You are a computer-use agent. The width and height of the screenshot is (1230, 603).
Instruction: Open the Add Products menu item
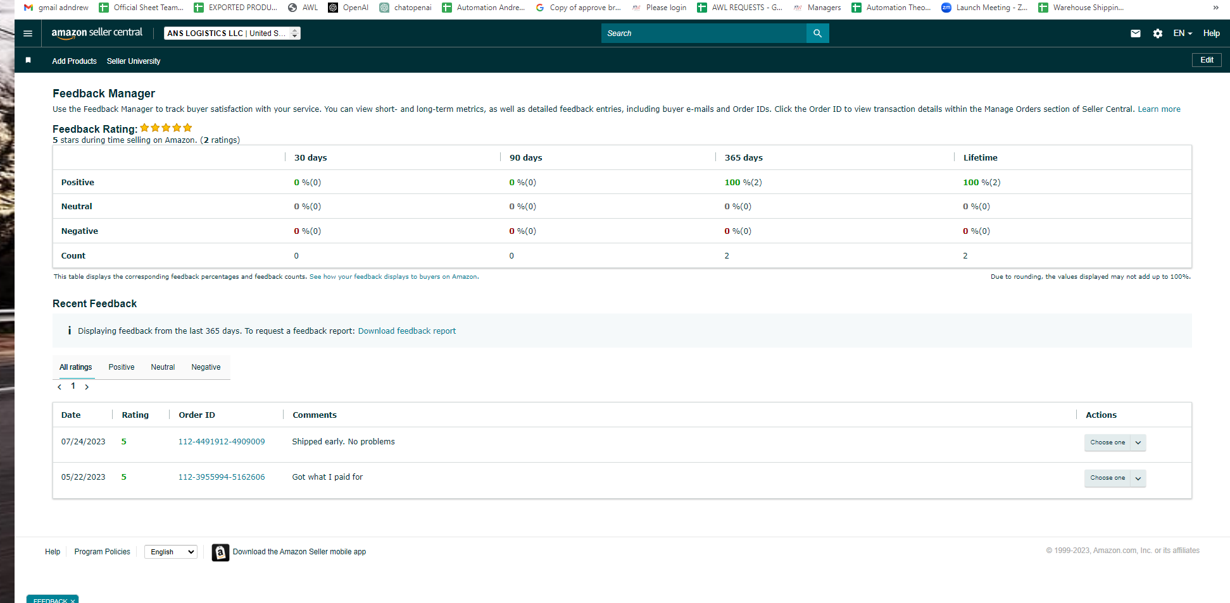[75, 61]
